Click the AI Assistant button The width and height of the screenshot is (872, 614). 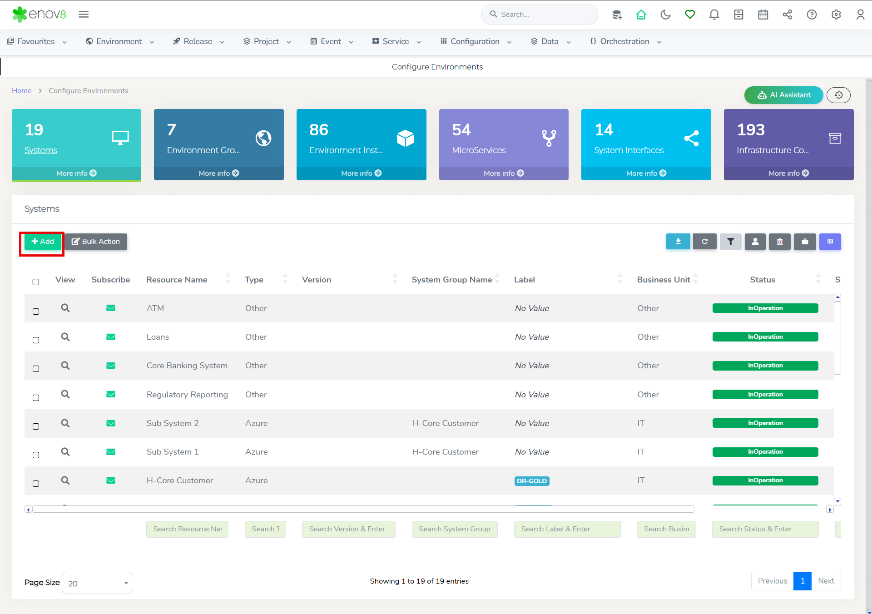783,95
